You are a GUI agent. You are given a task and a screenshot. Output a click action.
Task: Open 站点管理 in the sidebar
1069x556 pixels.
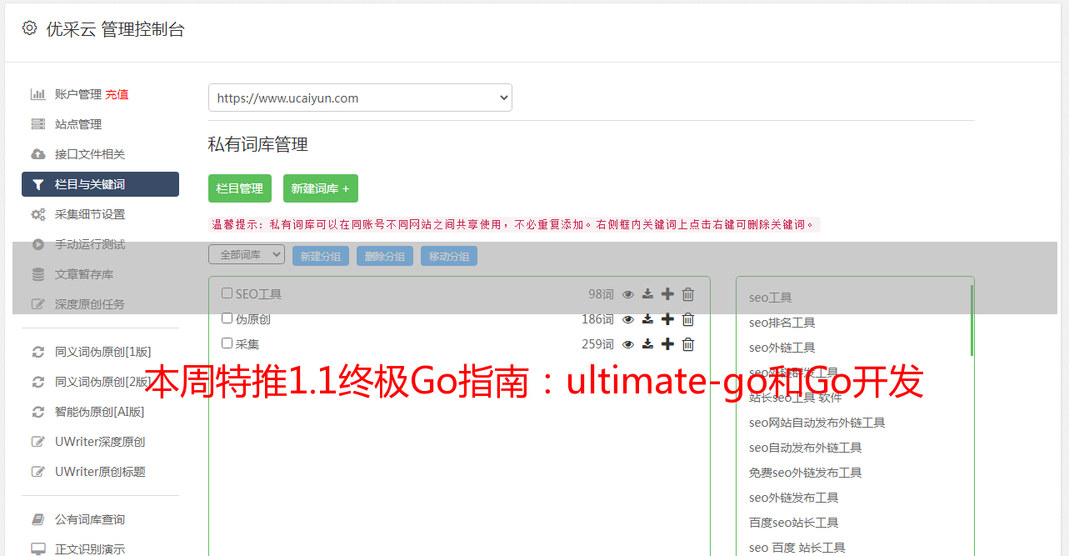78,124
